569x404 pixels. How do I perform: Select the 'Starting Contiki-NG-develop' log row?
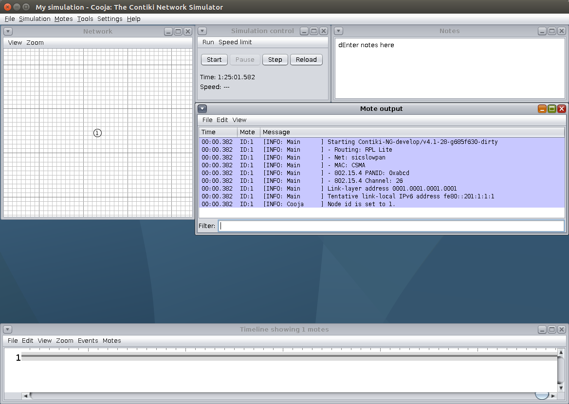point(382,142)
